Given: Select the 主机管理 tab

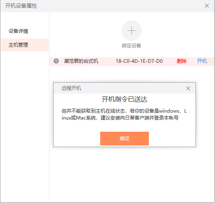Looking at the screenshot, I should click(x=25, y=45).
